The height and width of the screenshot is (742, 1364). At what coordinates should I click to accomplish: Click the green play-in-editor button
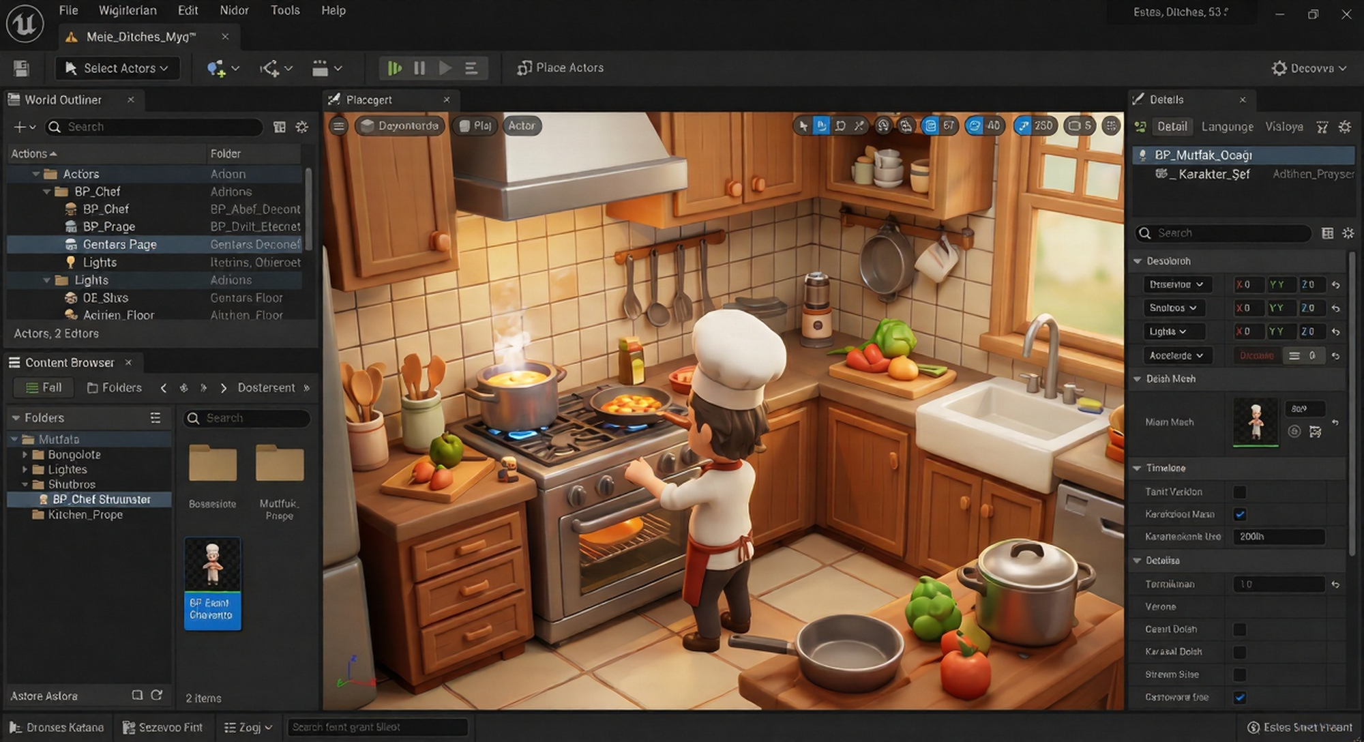[394, 68]
